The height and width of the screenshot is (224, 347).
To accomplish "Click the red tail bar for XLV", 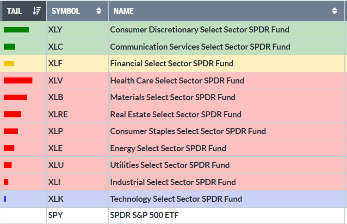I will coord(18,81).
